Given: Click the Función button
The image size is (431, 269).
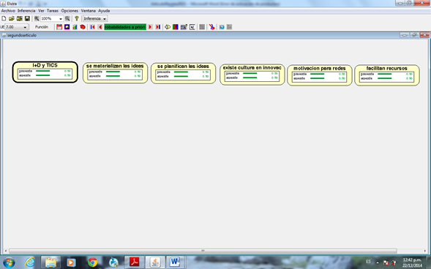Looking at the screenshot, I should tap(42, 27).
